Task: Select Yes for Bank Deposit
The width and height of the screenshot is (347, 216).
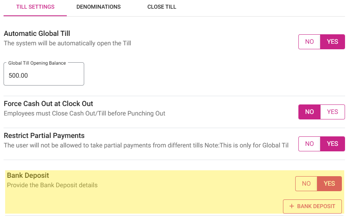Action: tap(329, 184)
